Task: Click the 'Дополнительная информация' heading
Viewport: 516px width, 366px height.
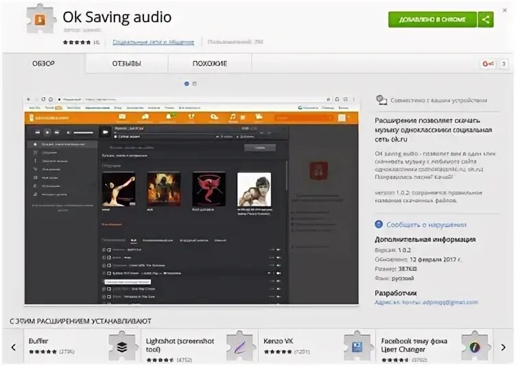Action: (425, 239)
